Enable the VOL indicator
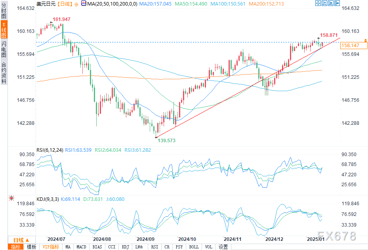Image resolution: width=368 pixels, height=250 pixels. click(208, 247)
